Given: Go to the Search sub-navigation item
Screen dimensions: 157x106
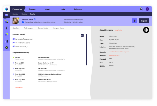Looking at the screenshot, I should [15, 14].
